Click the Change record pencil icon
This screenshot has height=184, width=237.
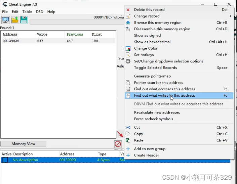coord(128,16)
